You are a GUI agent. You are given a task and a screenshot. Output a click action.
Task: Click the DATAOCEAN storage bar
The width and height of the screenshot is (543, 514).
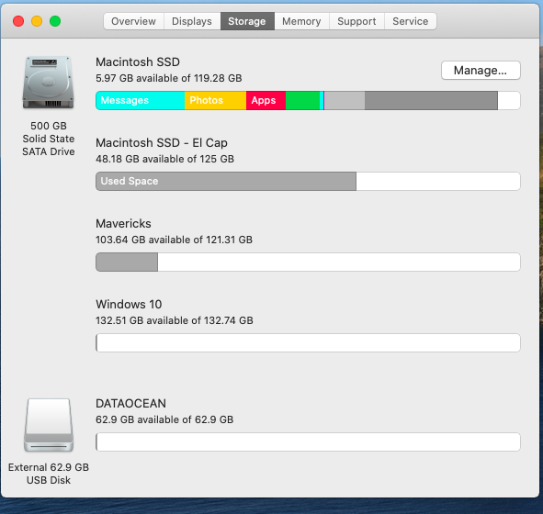point(308,441)
